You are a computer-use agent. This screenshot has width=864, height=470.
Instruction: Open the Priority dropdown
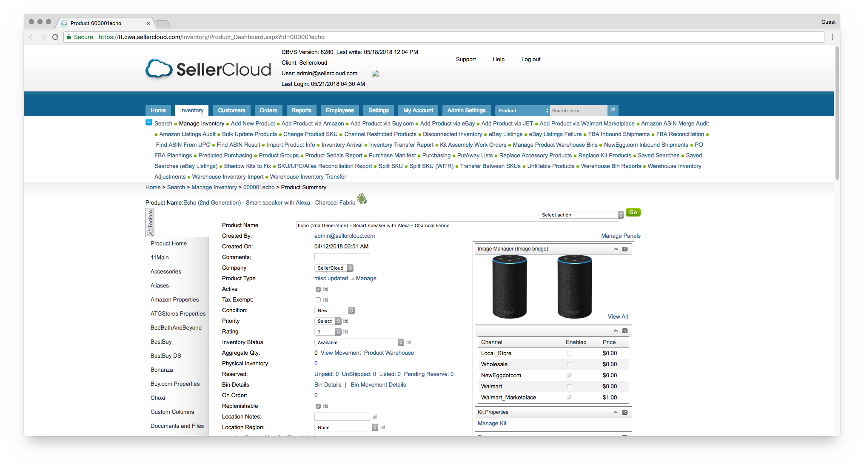[328, 321]
